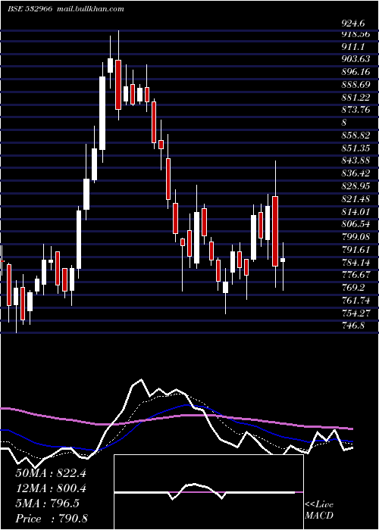Viewport: 379px width, 530px height.
Task: Select the 12MA : 800.4 readout
Action: 51,488
